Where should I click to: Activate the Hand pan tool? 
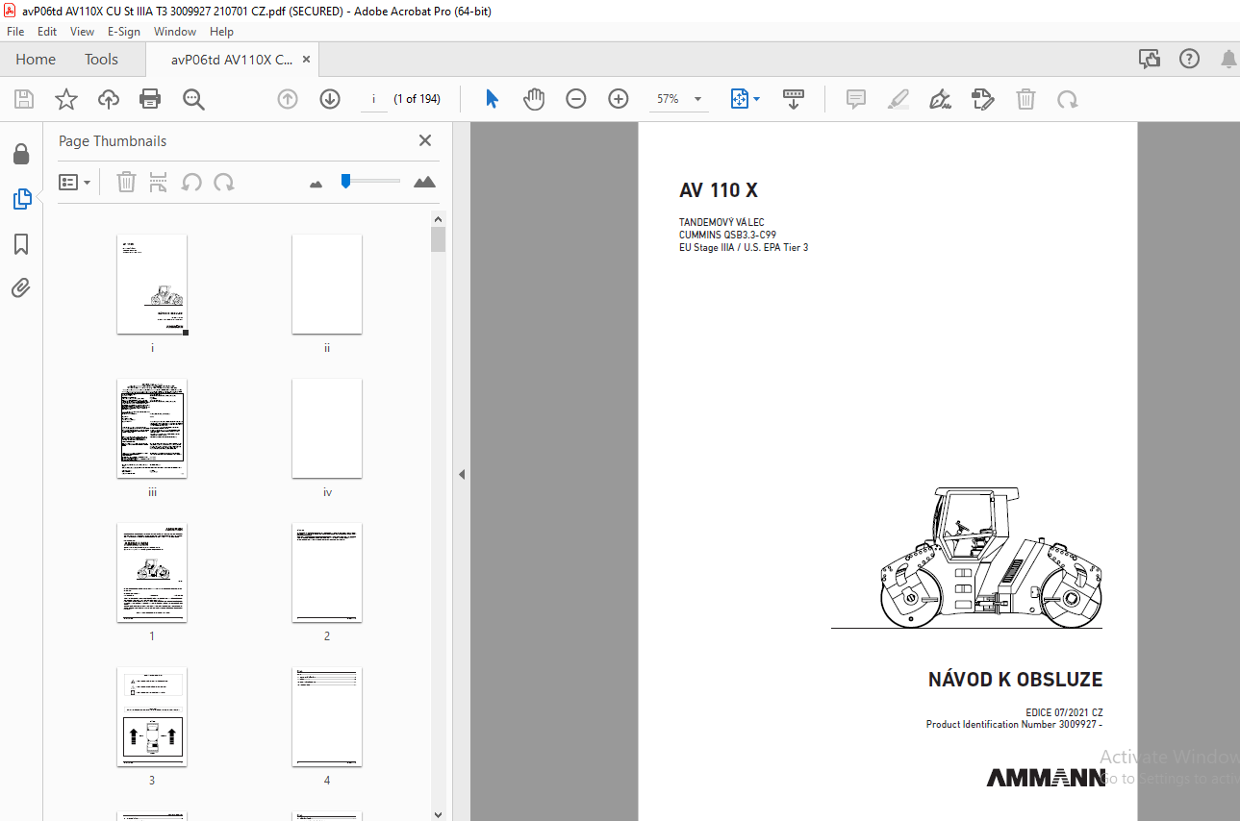pyautogui.click(x=534, y=99)
